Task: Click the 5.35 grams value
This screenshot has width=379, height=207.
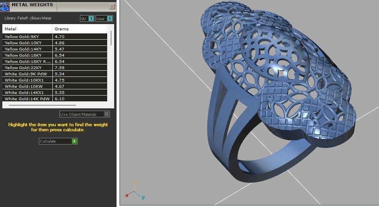Action: (59, 92)
